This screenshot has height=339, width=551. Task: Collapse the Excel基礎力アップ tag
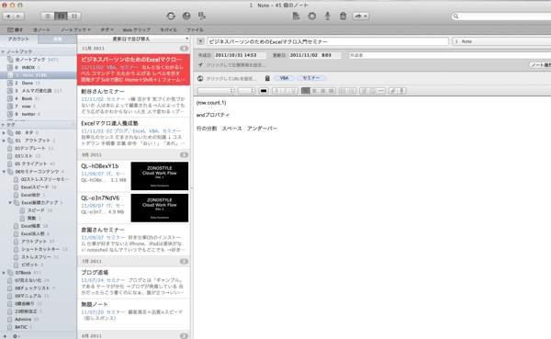pyautogui.click(x=10, y=202)
